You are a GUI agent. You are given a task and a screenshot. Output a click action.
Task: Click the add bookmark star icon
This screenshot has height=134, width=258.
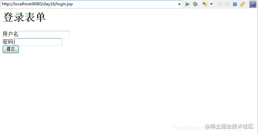pyautogui.click(x=205, y=4)
